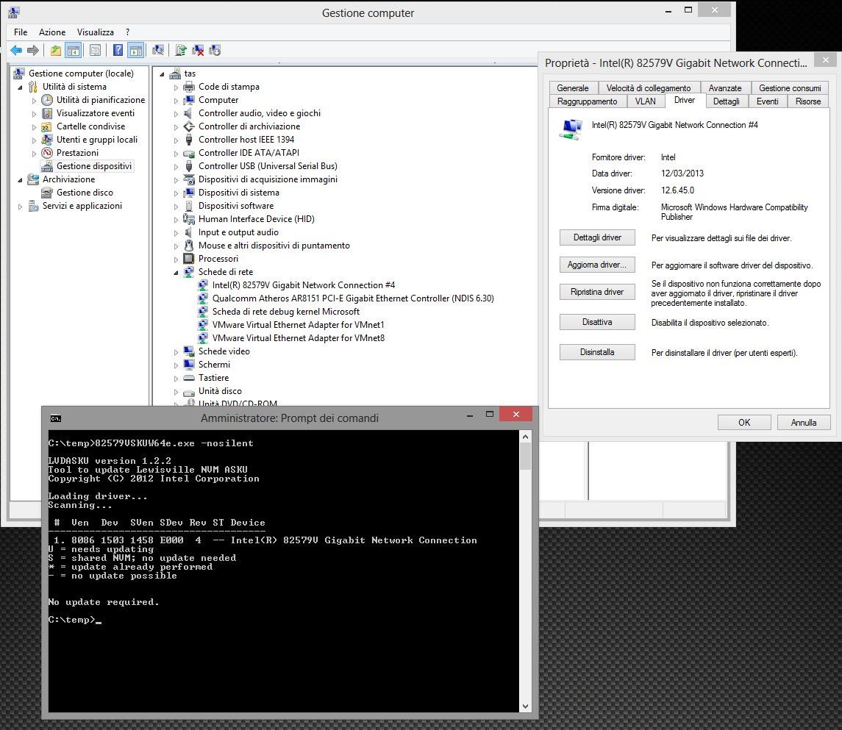842x730 pixels.
Task: Click the Prestazioni icon in left tree
Action: click(x=47, y=152)
